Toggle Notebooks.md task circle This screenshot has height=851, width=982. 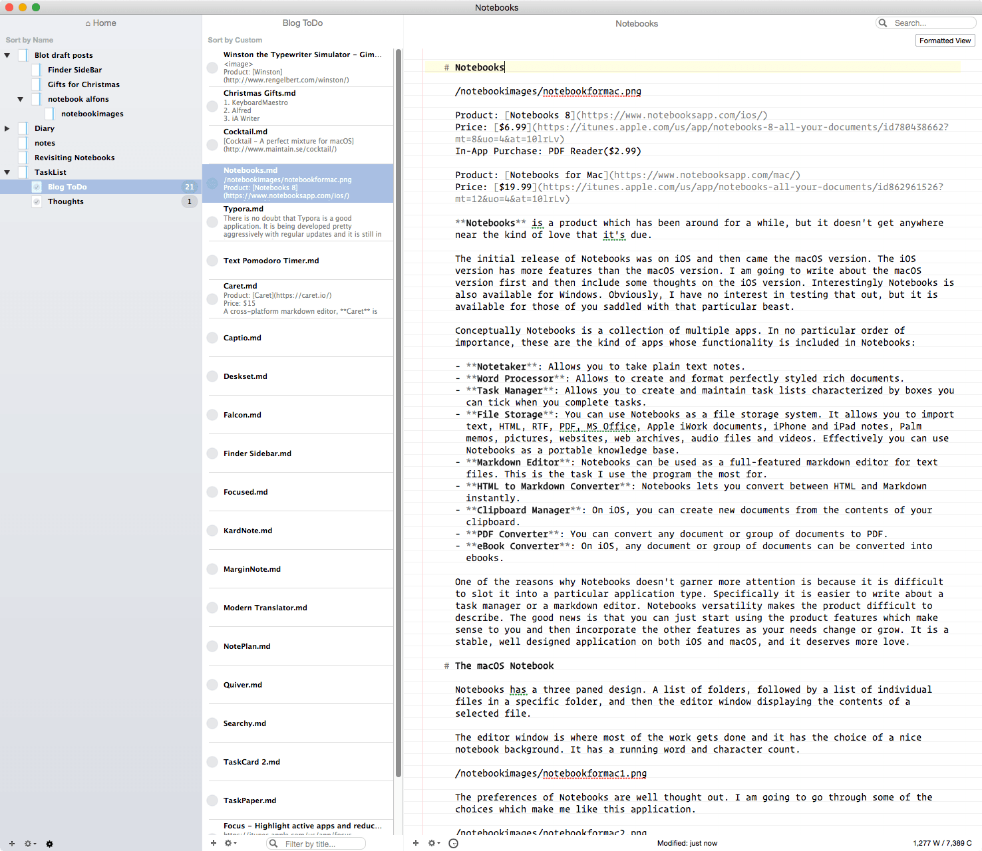[212, 183]
